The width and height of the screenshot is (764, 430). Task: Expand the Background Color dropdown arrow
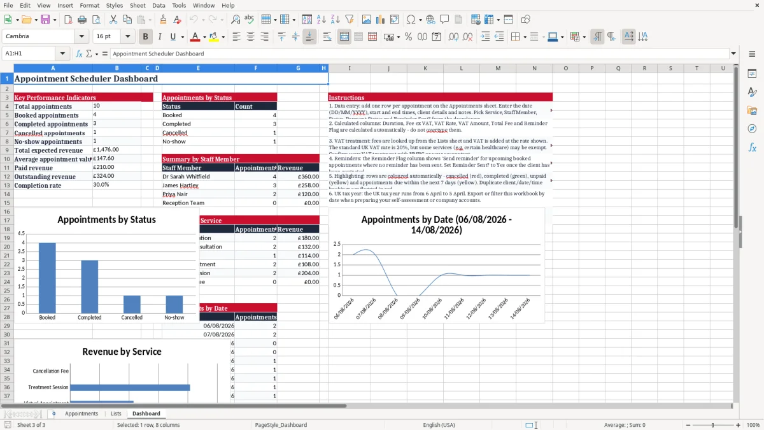click(223, 37)
